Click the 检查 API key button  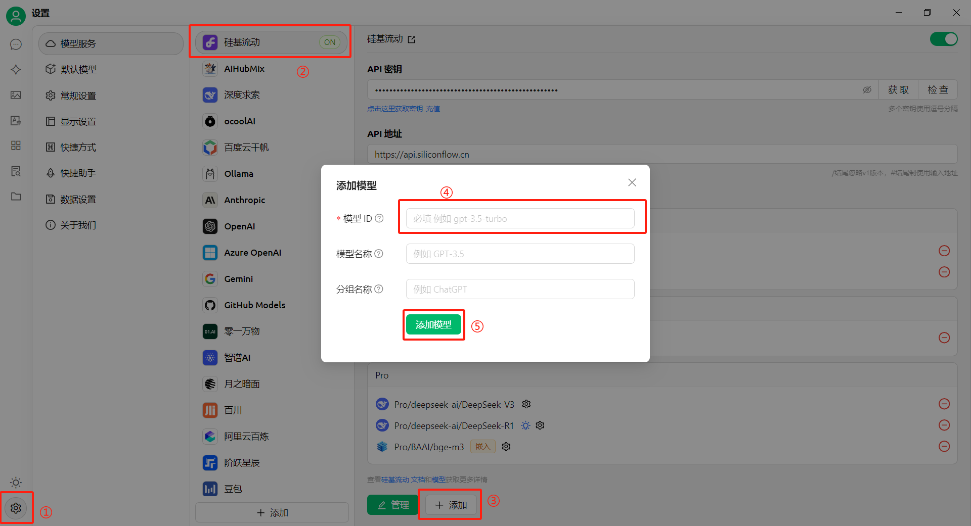click(938, 90)
